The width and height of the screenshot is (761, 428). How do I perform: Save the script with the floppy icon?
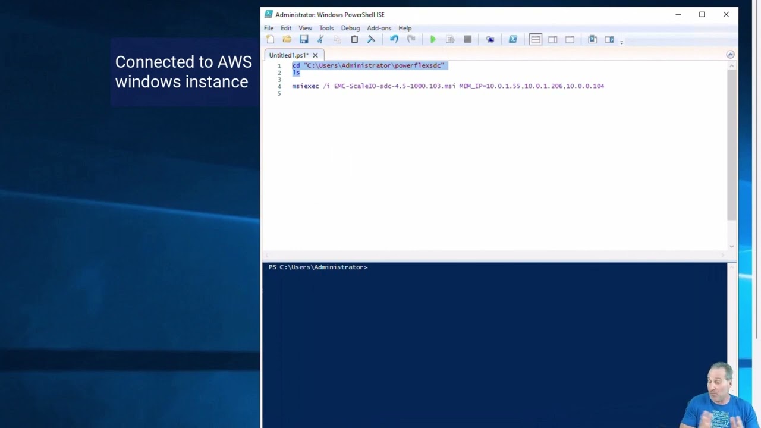(304, 39)
